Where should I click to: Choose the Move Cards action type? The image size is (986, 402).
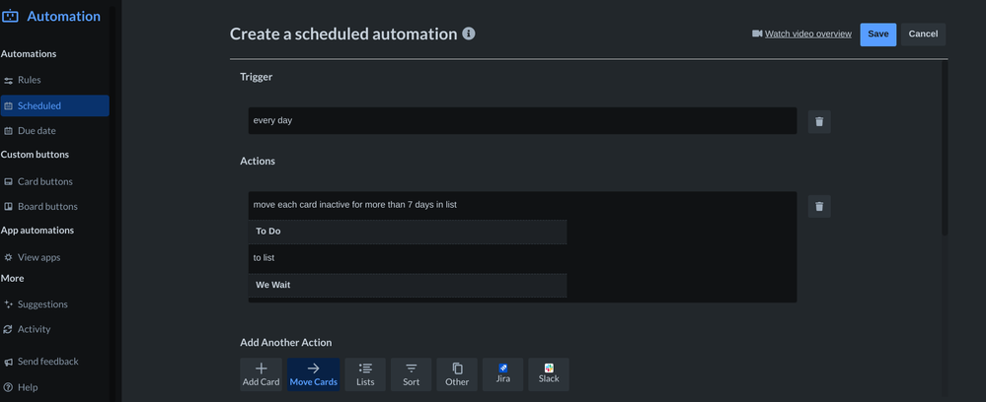313,375
